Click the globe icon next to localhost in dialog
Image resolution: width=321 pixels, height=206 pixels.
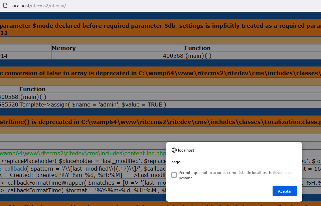click(x=174, y=150)
